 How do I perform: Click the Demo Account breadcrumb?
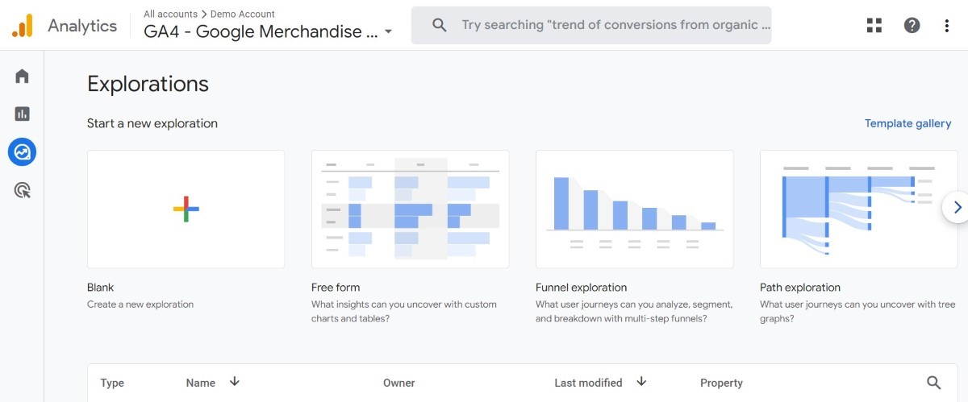click(242, 14)
